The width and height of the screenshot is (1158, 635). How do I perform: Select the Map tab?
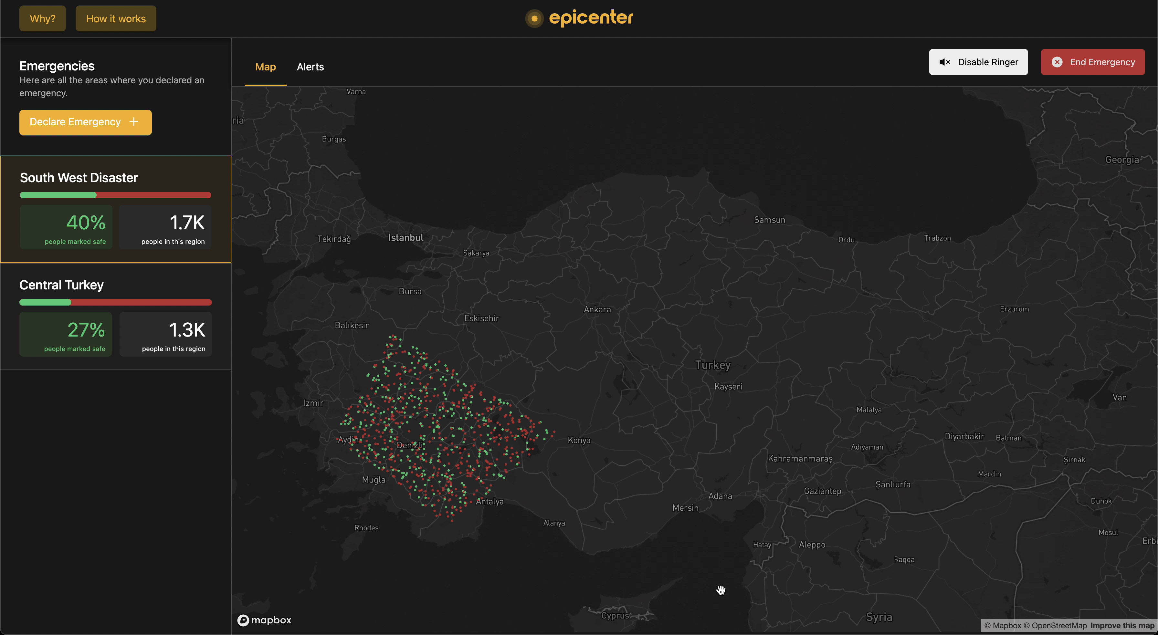pos(265,67)
